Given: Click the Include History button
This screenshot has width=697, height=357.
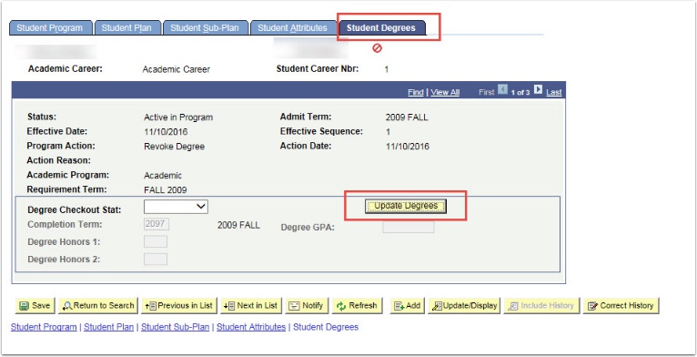Looking at the screenshot, I should [x=542, y=306].
